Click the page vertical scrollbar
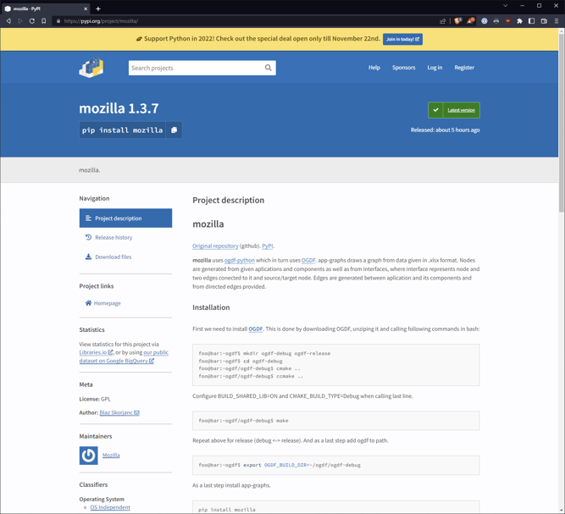565x514 pixels. tap(561, 123)
